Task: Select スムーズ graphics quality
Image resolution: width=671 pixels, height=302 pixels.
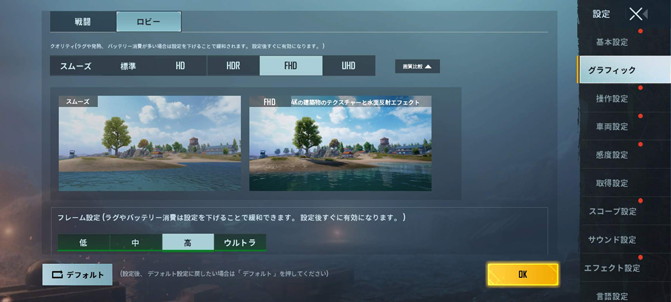Action: [x=76, y=66]
